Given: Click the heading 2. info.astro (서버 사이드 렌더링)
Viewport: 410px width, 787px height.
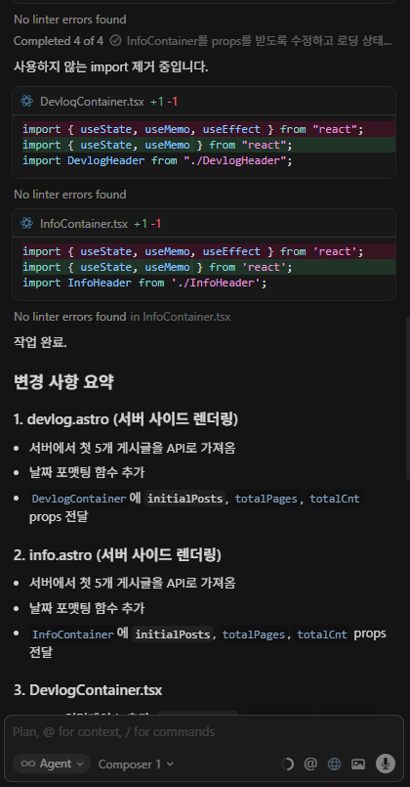Looking at the screenshot, I should tap(117, 554).
